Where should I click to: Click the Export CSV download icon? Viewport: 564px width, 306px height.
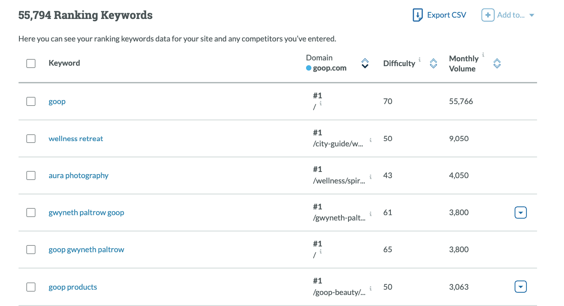point(417,15)
